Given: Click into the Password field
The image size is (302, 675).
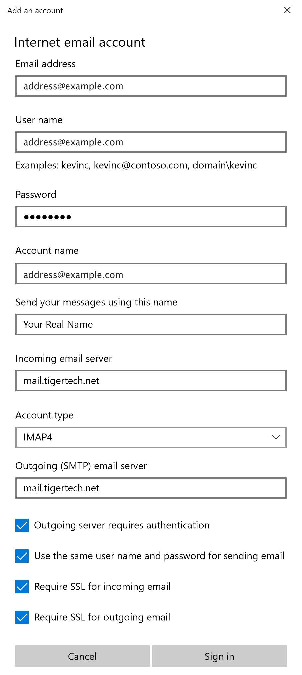Looking at the screenshot, I should coord(151,217).
